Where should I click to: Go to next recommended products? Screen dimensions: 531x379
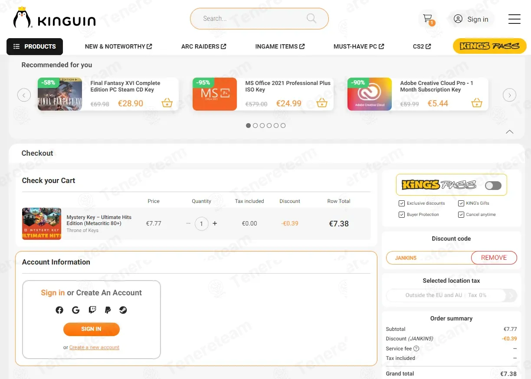coord(509,95)
